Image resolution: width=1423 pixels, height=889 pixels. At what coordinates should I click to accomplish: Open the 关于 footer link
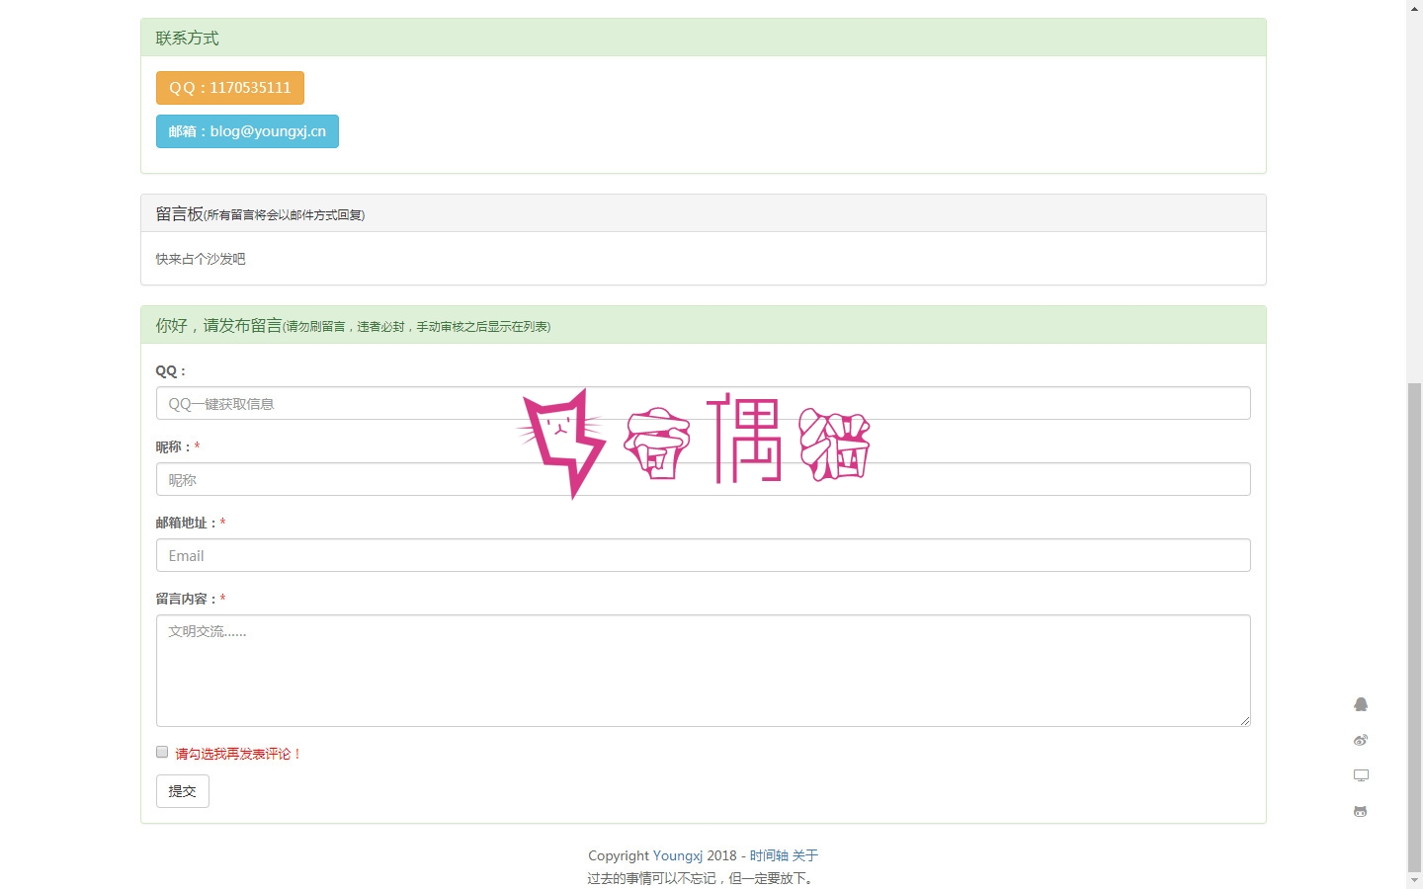point(805,855)
